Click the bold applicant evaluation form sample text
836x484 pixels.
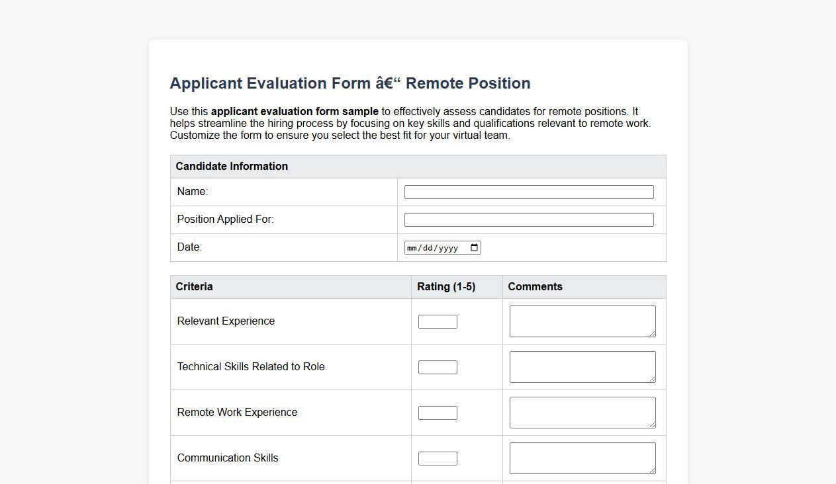[x=295, y=111]
